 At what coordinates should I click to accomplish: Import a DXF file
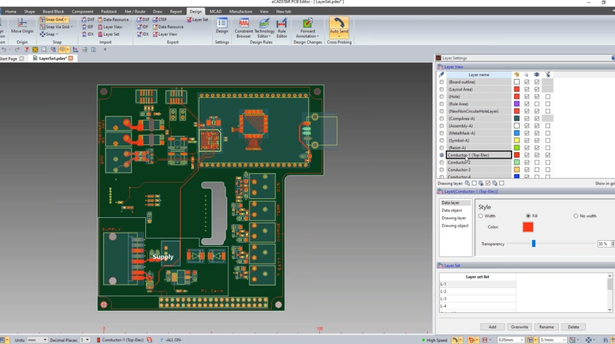[x=87, y=20]
